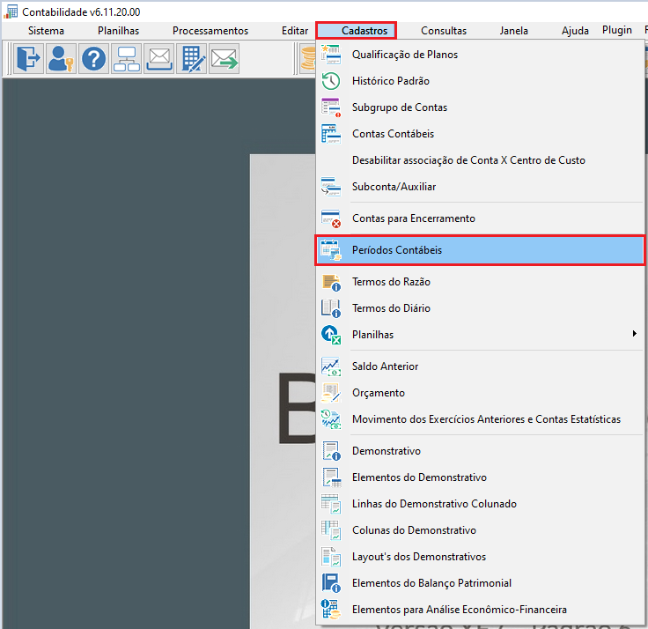Select Elementos para Análise Econômico-Financeira entry
The image size is (648, 629).
(x=480, y=610)
